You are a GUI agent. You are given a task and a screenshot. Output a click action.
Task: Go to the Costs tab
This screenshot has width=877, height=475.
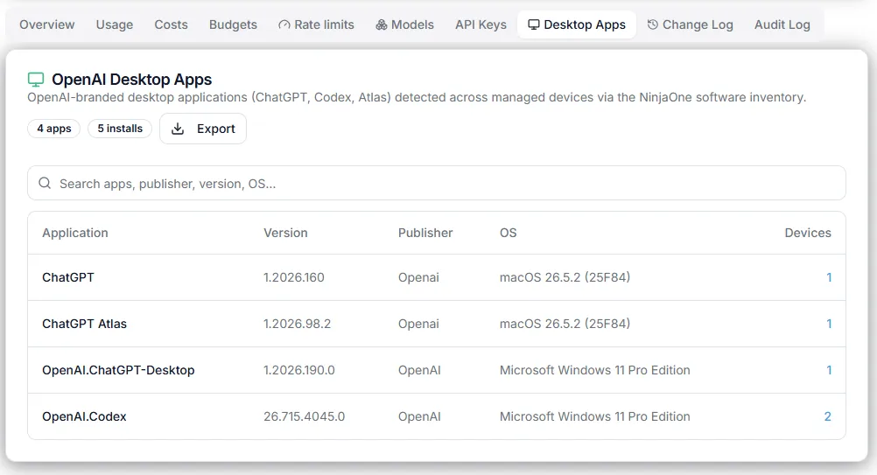click(x=172, y=24)
